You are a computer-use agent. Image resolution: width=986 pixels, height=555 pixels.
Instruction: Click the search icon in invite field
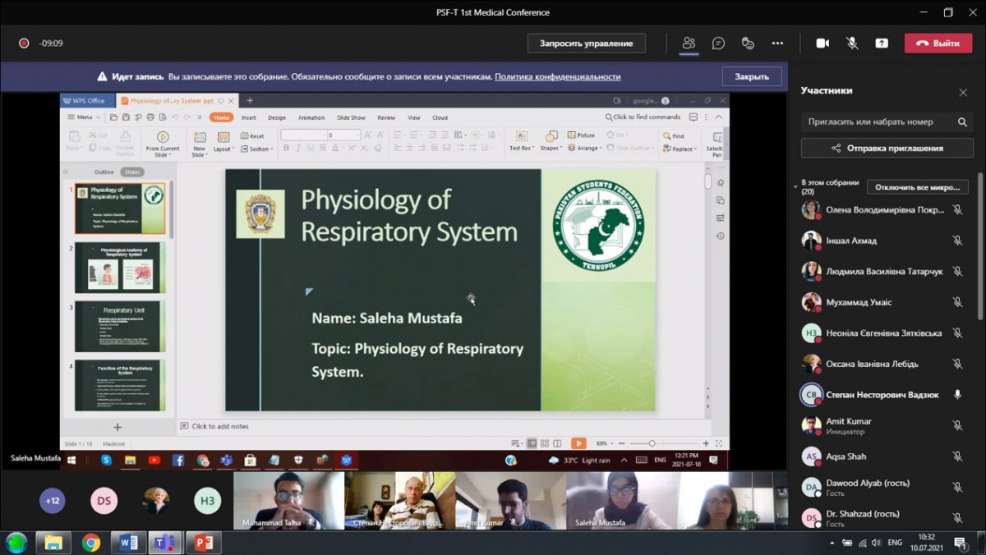[962, 122]
